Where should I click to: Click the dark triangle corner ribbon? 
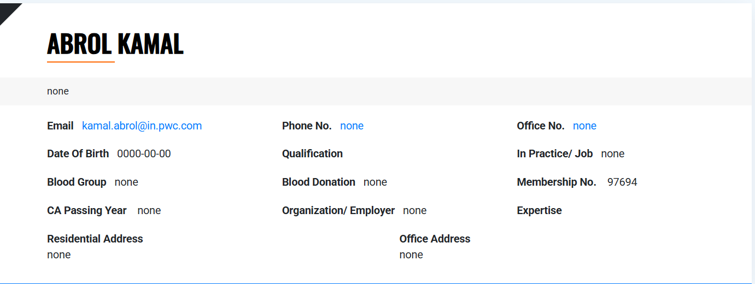pyautogui.click(x=8, y=11)
